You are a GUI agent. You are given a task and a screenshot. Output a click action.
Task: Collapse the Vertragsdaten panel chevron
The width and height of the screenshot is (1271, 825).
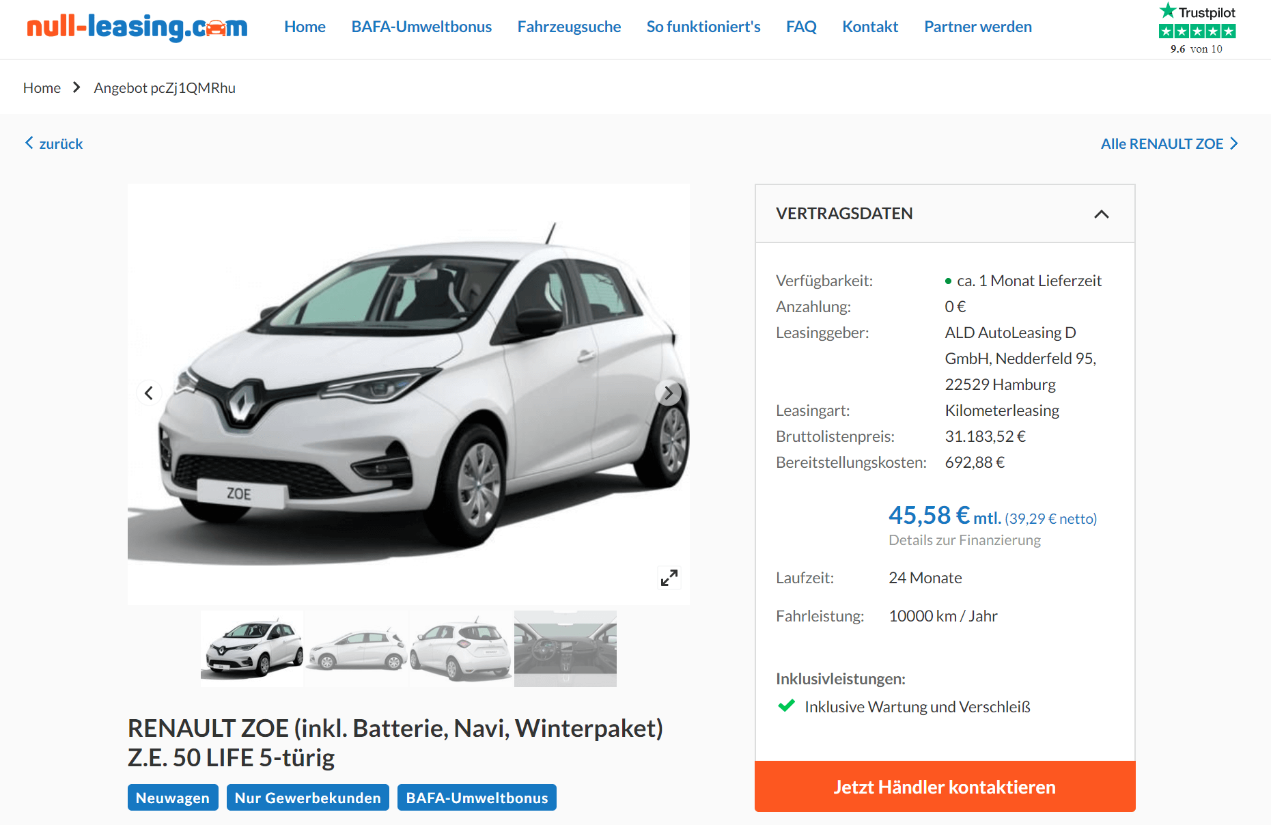pos(1102,214)
